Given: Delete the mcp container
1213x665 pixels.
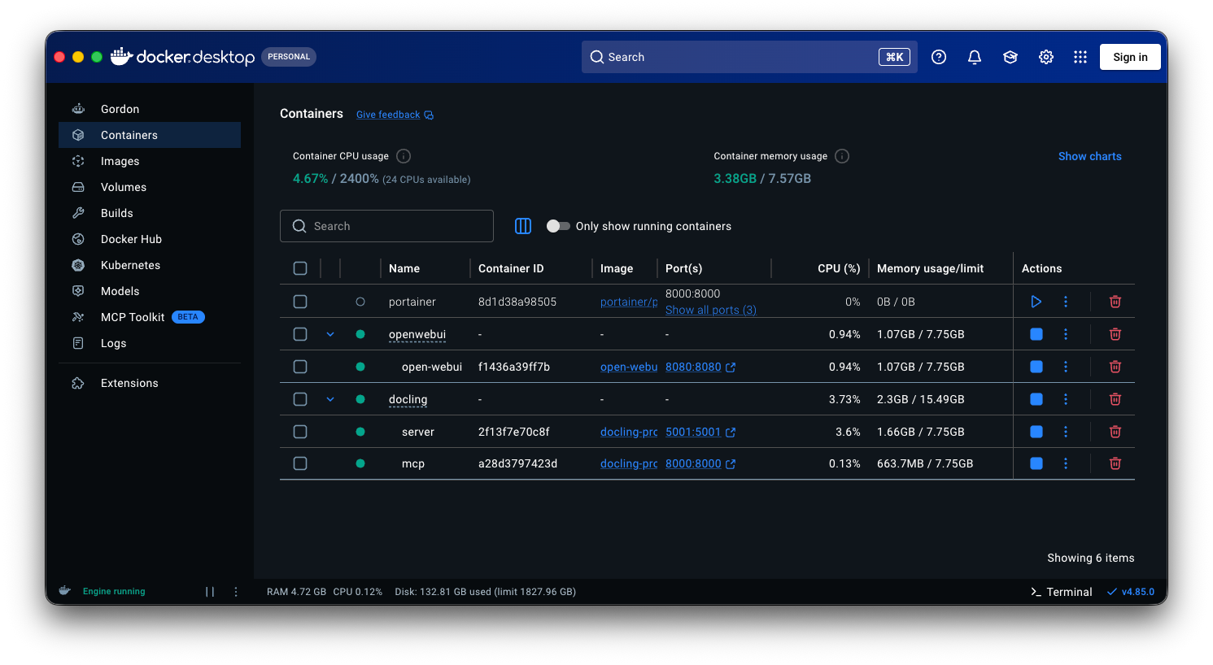Looking at the screenshot, I should click(1115, 463).
